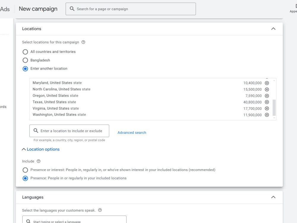
Task: Open help icon next to Select locations
Action: click(x=83, y=42)
